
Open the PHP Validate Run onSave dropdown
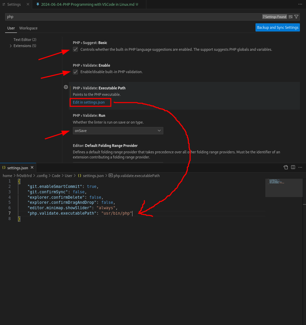point(118,131)
